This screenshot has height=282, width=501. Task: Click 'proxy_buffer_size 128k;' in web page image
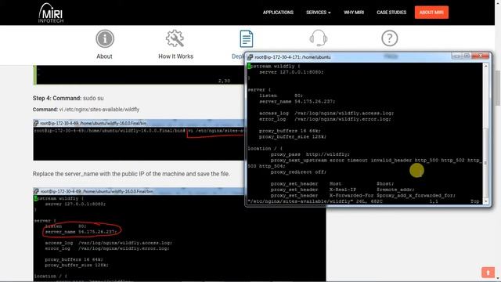[x=77, y=265]
